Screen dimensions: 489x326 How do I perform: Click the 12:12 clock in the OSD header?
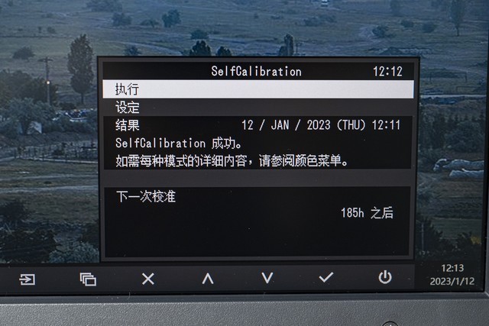[x=387, y=72]
